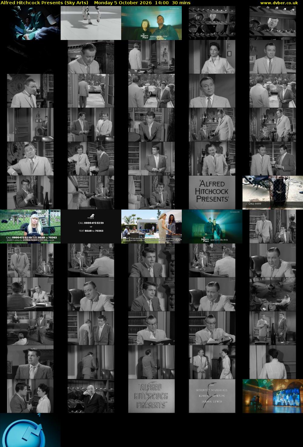Select the overhead view of two men at table
This screenshot has width=303, height=447.
click(x=273, y=294)
